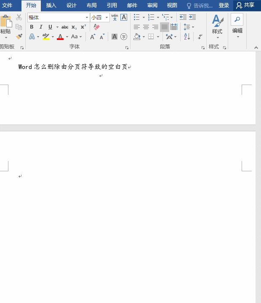Sort the selected text

point(187,37)
